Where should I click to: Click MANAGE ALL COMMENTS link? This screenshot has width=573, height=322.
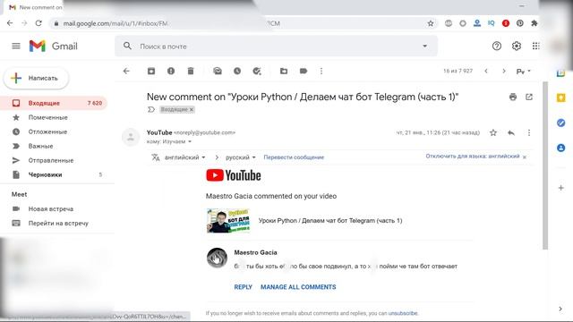(298, 287)
